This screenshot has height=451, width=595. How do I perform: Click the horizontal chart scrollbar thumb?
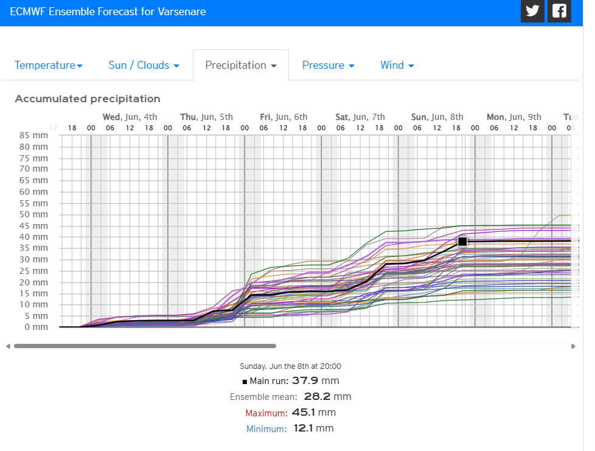[x=145, y=346]
